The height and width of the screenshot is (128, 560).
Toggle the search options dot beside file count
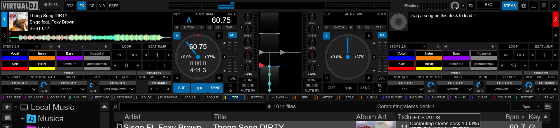pyautogui.click(x=269, y=107)
